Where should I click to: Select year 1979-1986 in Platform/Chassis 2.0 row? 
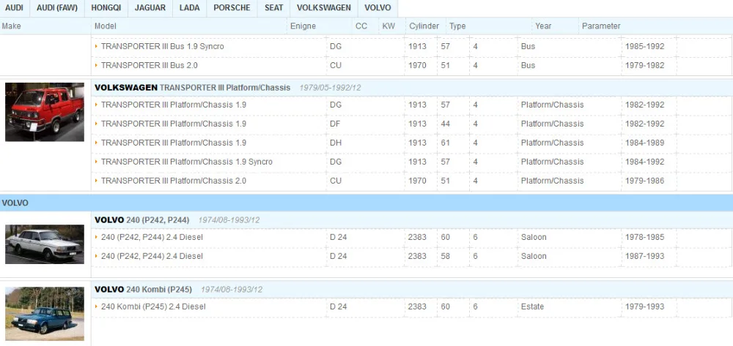[644, 181]
